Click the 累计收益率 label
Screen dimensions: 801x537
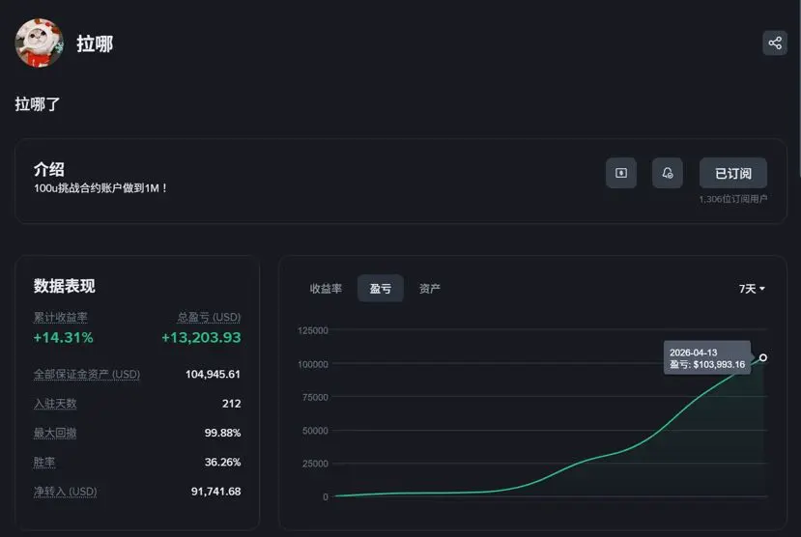(x=60, y=318)
